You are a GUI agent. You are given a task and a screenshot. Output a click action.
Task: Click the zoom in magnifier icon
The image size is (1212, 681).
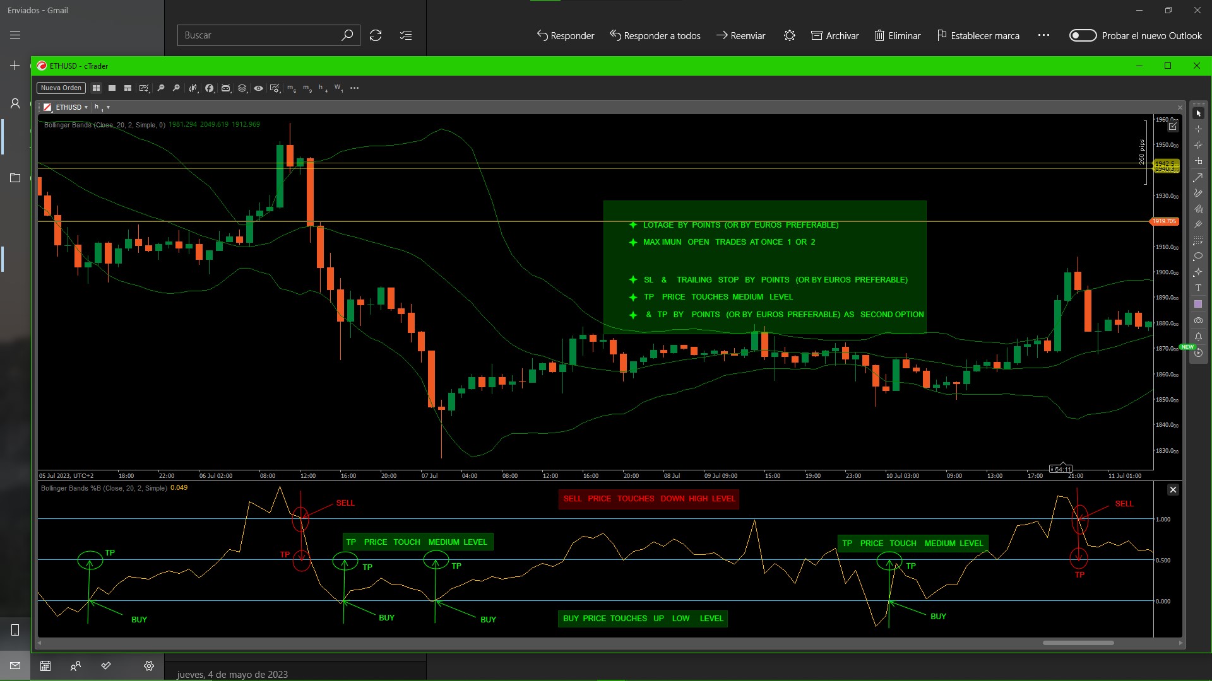[x=176, y=88]
